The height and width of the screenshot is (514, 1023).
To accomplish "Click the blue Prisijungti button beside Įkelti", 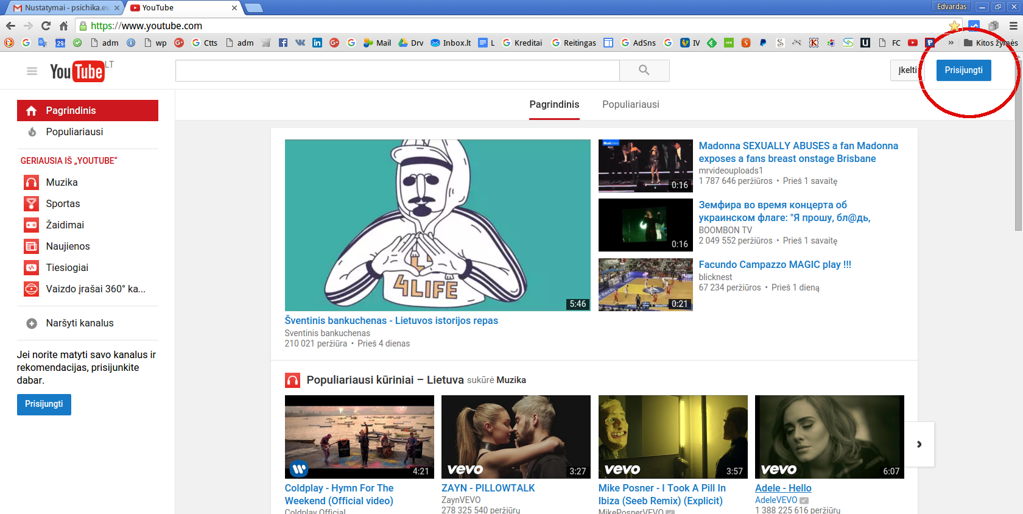I will tap(963, 70).
